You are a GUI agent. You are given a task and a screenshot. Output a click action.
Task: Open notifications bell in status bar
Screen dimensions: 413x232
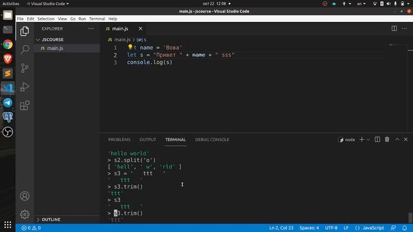click(405, 227)
